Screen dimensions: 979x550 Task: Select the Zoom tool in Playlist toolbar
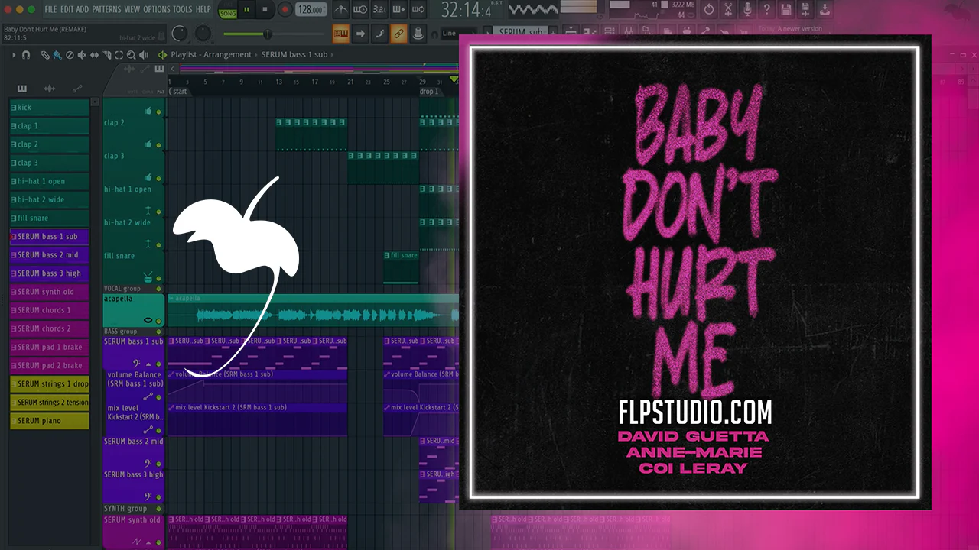[131, 55]
